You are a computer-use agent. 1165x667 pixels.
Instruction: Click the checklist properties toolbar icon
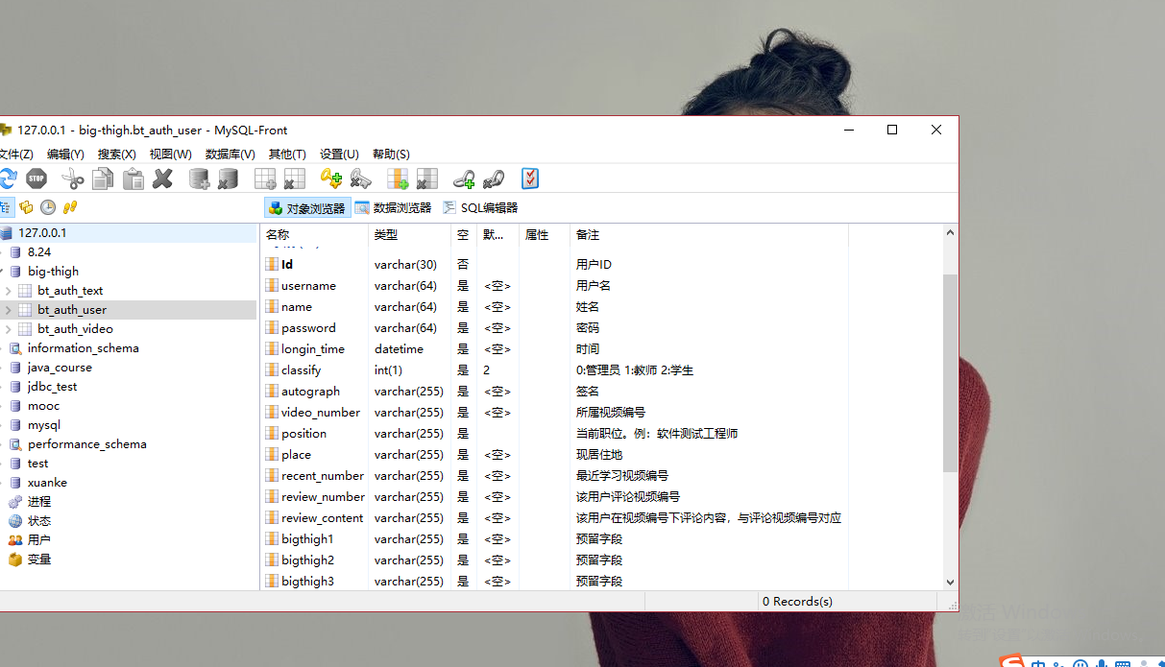(x=530, y=179)
